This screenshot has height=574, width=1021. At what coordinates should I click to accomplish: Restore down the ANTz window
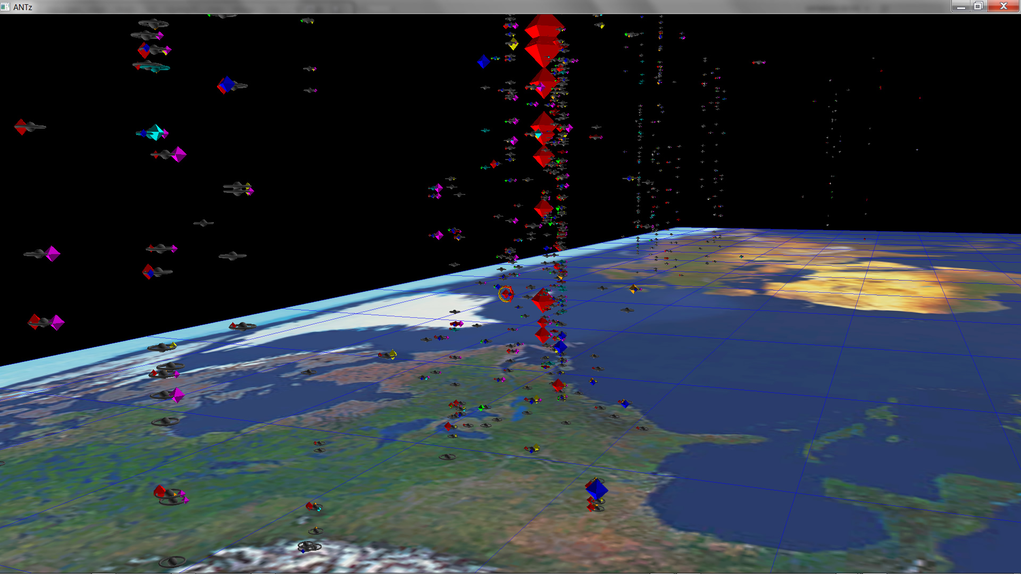[x=978, y=6]
